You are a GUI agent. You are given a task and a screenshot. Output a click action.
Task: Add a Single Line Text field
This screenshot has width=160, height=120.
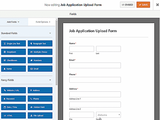(14, 44)
